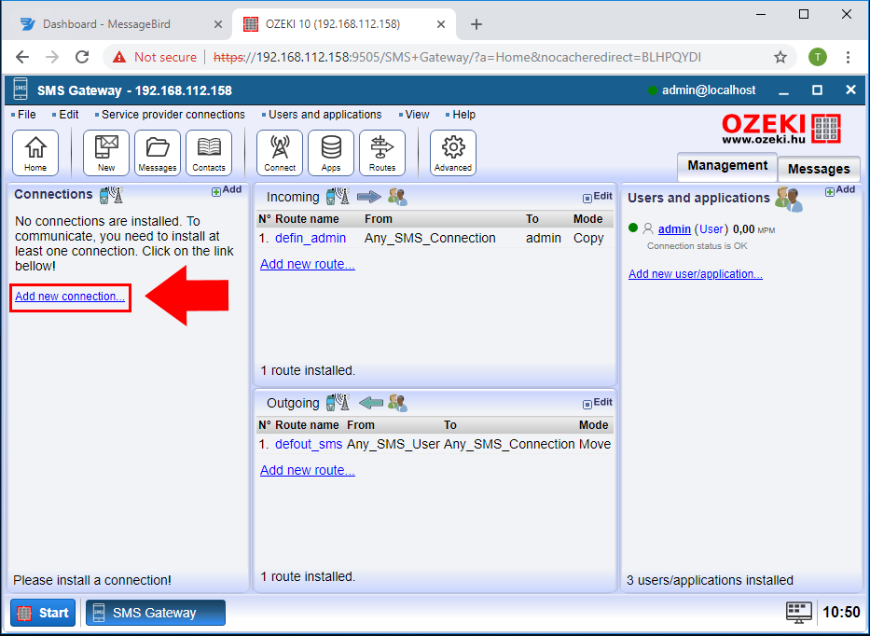Bookmark this page with the star icon

(780, 57)
